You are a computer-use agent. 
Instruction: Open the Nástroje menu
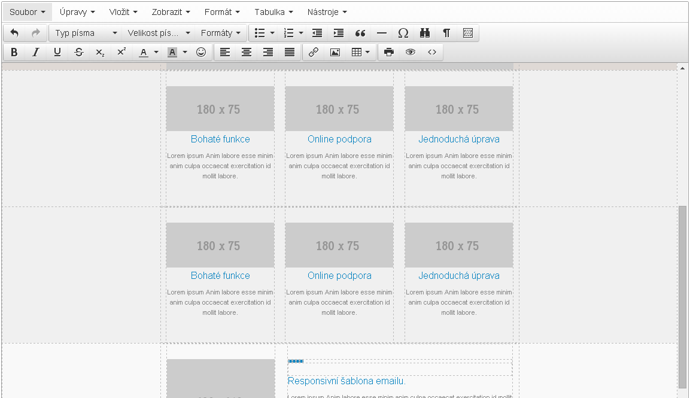pos(327,12)
